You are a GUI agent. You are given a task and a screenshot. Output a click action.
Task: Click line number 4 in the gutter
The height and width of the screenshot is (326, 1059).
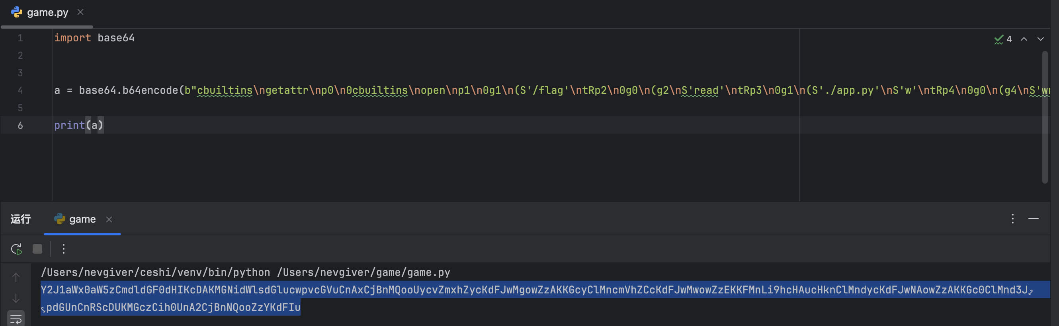pos(20,90)
